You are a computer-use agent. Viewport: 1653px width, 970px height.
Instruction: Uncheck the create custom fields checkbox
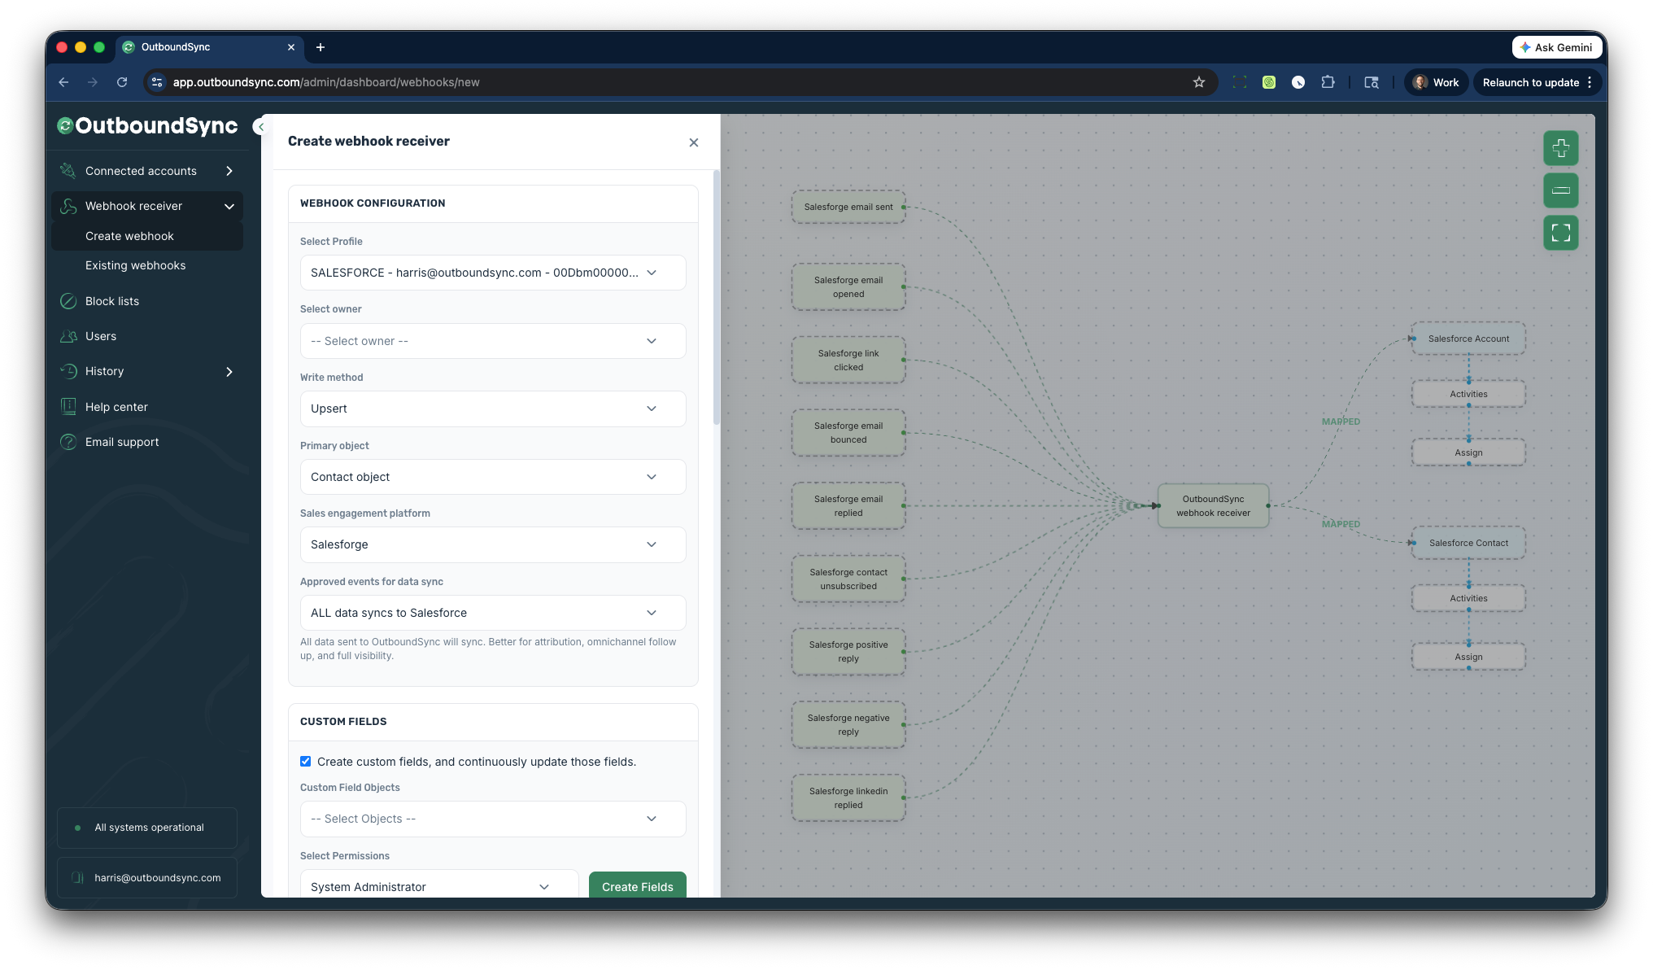click(x=306, y=762)
